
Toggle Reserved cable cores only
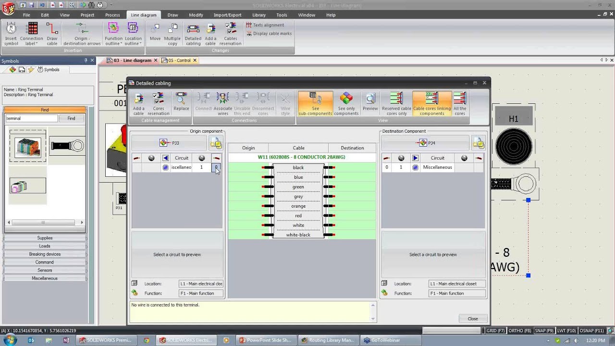click(396, 104)
